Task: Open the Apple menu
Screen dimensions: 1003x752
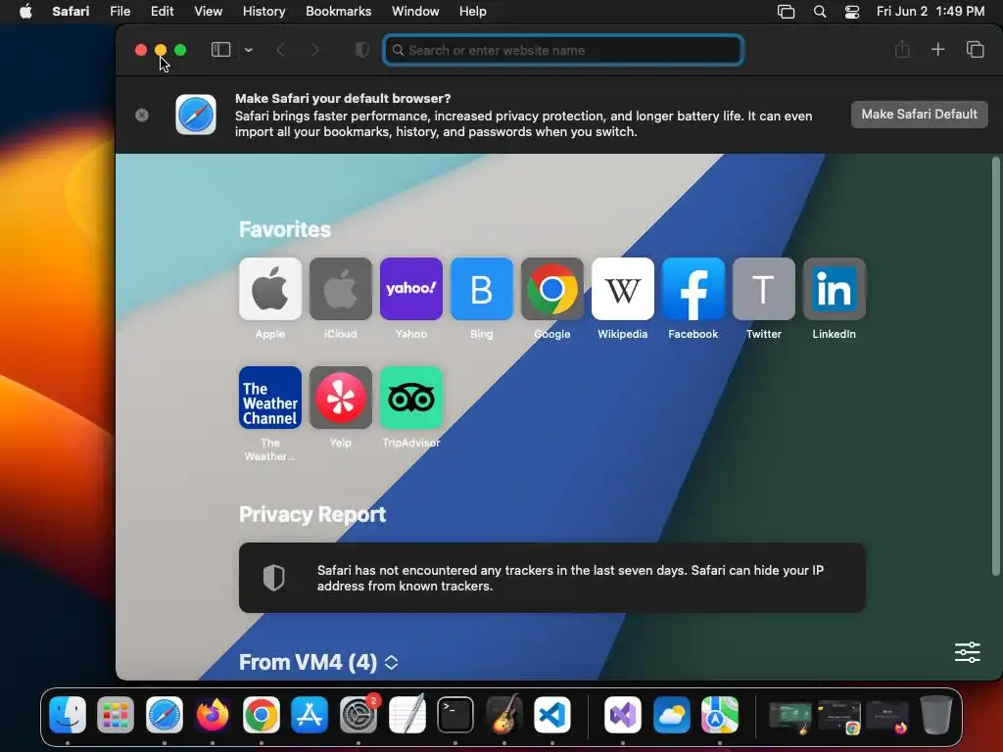Action: tap(25, 12)
